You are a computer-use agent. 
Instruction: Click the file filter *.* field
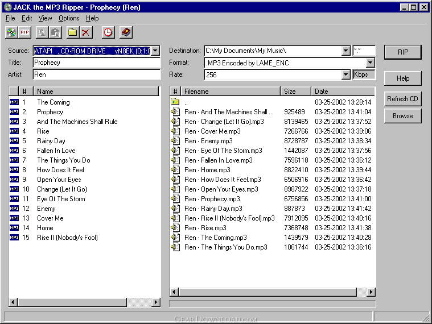point(364,51)
